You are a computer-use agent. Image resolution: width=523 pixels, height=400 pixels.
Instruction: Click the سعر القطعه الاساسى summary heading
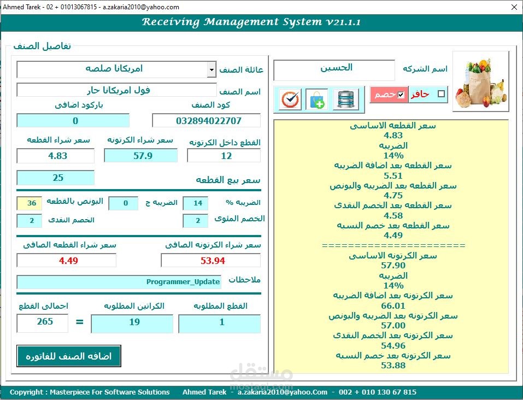pyautogui.click(x=393, y=126)
